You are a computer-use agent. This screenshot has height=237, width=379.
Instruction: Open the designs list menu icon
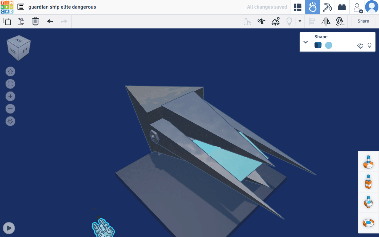(21, 7)
